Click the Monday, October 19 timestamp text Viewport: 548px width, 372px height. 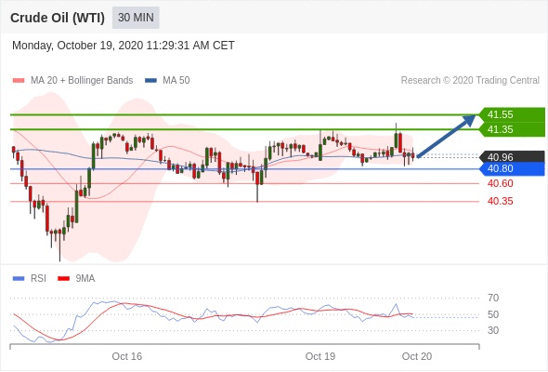point(124,46)
